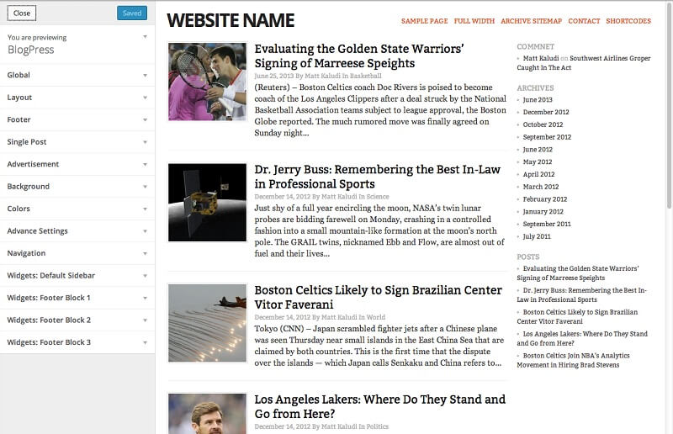
Task: Open the Politics category link
Action: coord(377,426)
